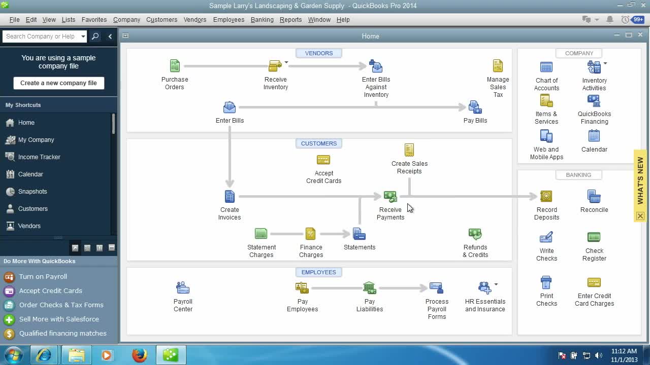Click the Create Invoices icon
Viewport: 650px width, 365px height.
[x=230, y=196]
